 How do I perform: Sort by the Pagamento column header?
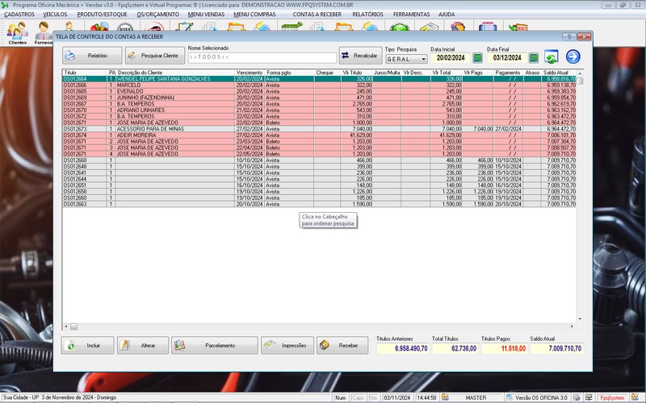pos(508,73)
